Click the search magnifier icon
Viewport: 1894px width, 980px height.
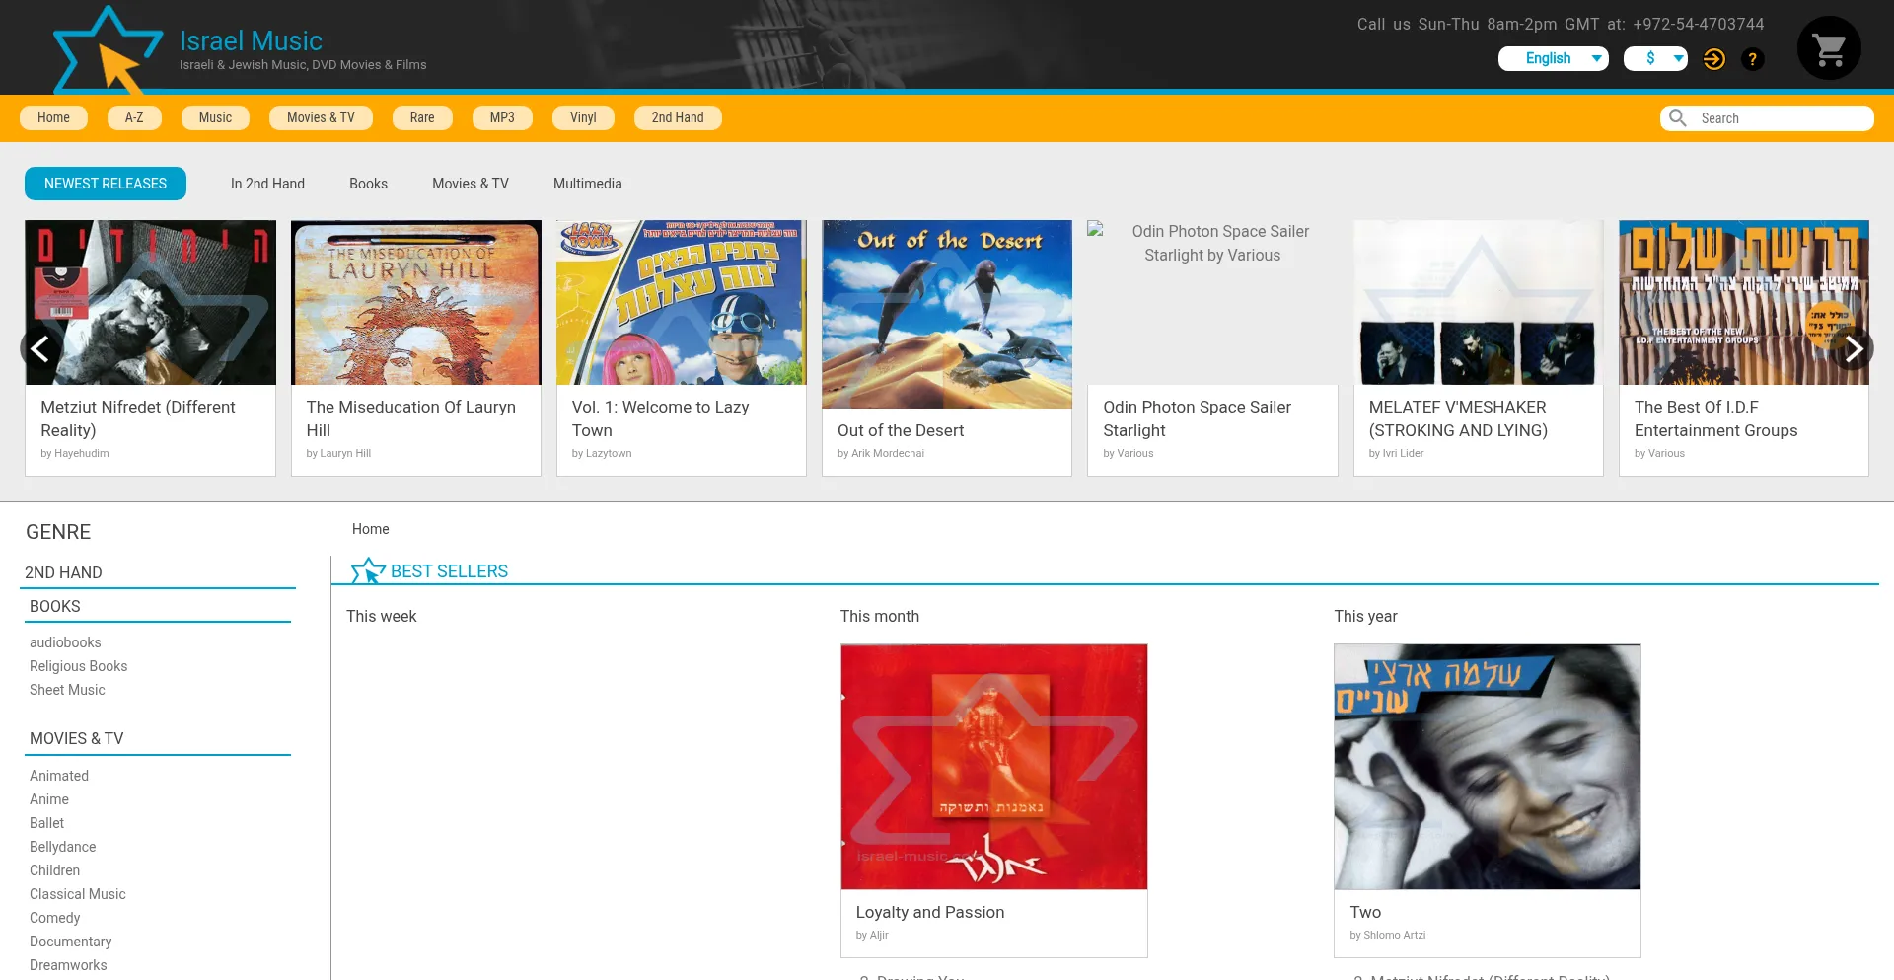[1677, 117]
